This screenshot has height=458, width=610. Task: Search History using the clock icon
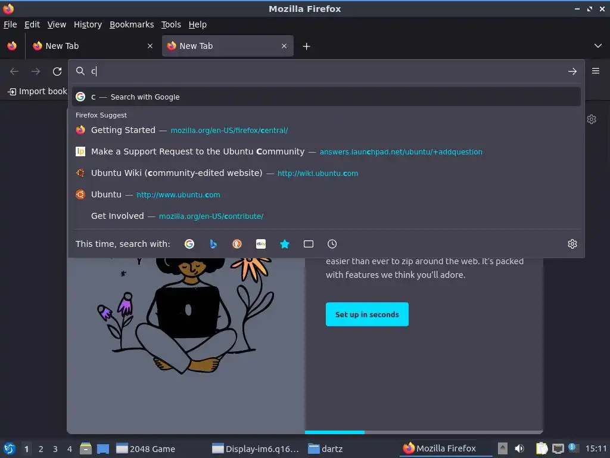point(332,244)
